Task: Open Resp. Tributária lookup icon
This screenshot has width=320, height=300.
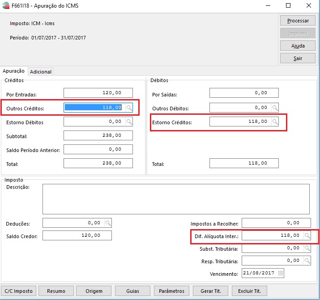Action: coord(307,261)
